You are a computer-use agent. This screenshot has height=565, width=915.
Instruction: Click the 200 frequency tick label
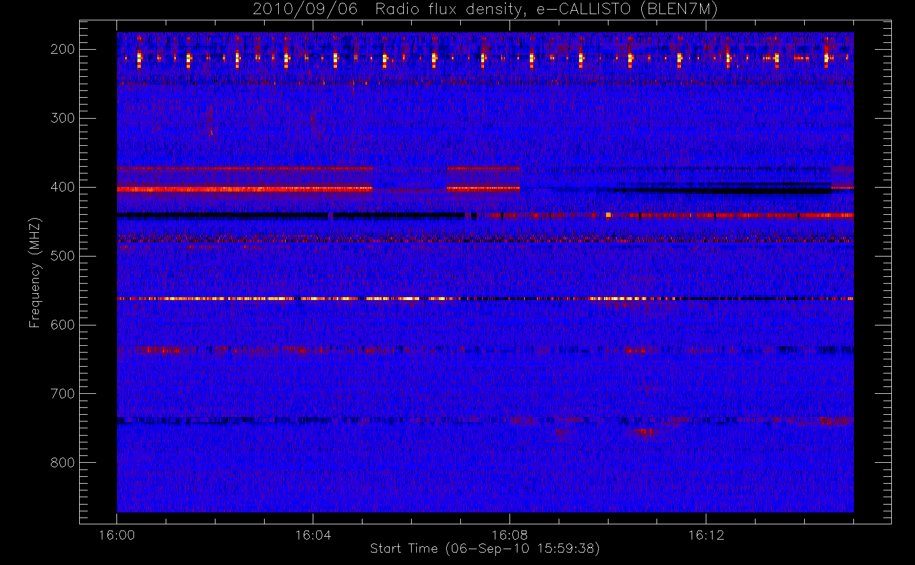click(x=62, y=49)
